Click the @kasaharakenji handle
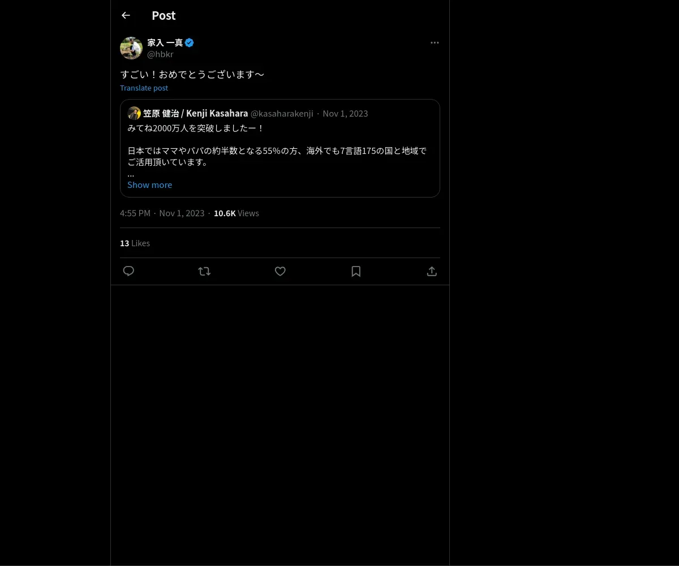The width and height of the screenshot is (679, 566). [x=282, y=113]
